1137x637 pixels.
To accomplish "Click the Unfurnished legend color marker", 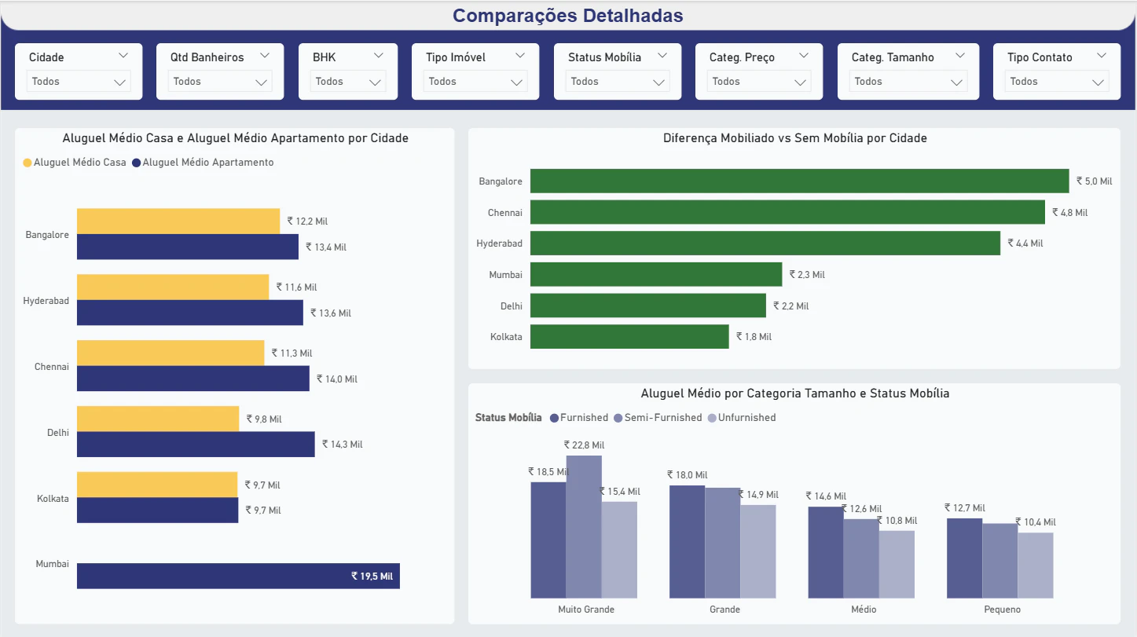I will click(712, 418).
